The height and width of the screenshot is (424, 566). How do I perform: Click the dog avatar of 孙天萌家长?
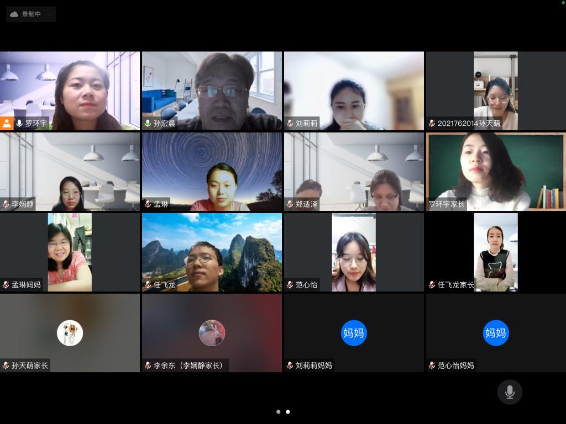point(70,333)
